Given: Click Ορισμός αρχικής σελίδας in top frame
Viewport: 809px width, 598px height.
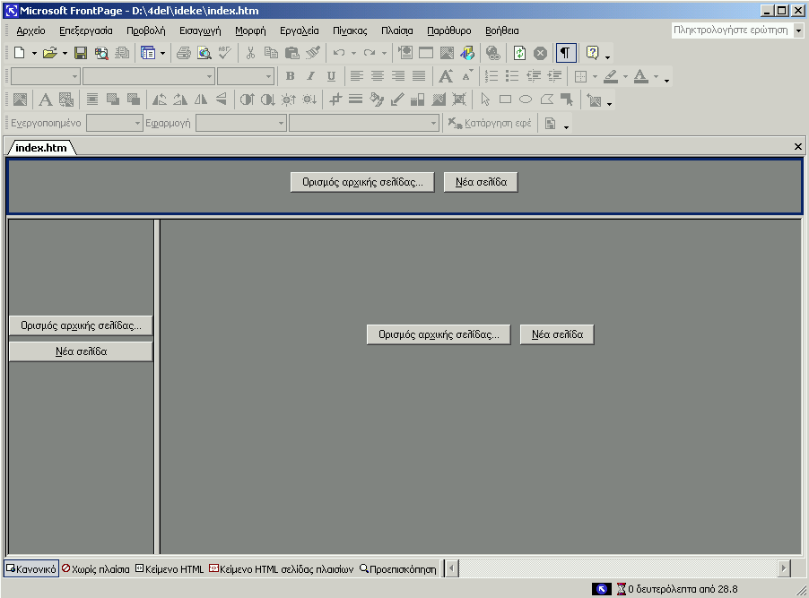Looking at the screenshot, I should point(362,182).
